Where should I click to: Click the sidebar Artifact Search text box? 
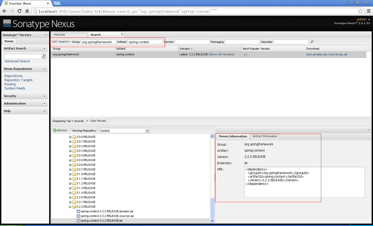click(23, 56)
